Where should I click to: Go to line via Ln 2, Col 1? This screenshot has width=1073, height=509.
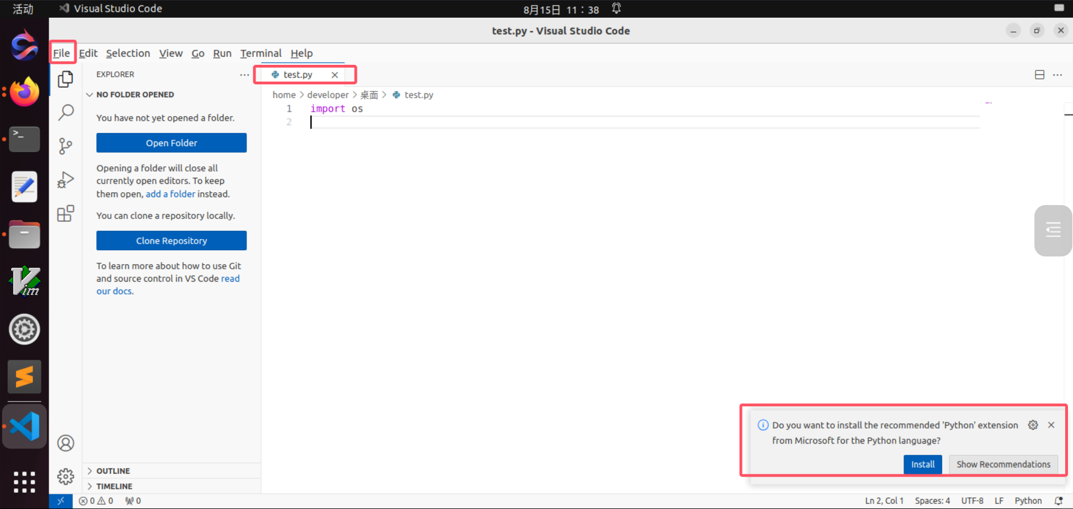click(884, 501)
